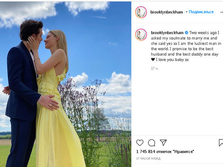Open the brooklynbeckham avatar in the post header
Viewport: 223px width, 167px height.
(x=141, y=12)
